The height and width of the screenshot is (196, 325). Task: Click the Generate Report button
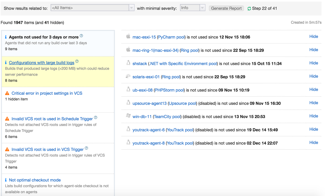[226, 8]
